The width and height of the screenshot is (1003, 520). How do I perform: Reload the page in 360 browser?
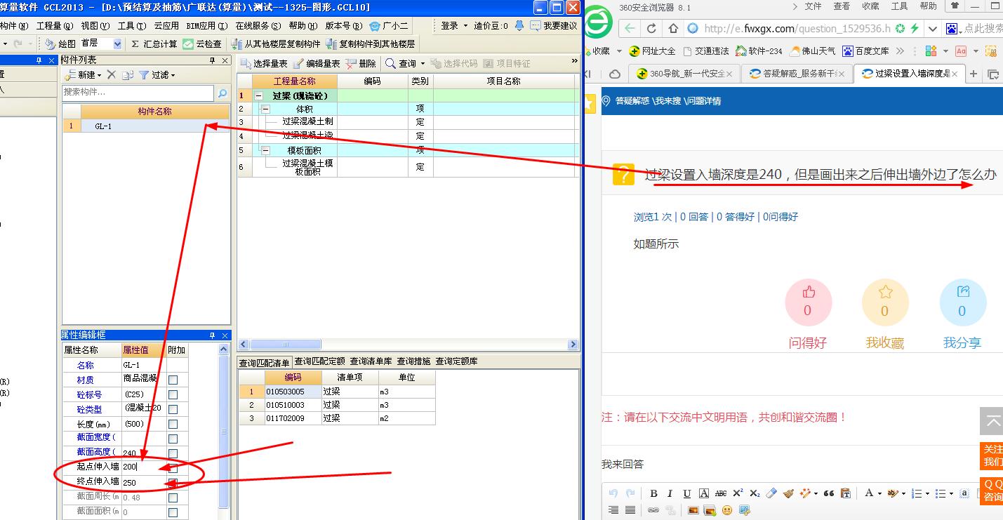click(x=651, y=29)
